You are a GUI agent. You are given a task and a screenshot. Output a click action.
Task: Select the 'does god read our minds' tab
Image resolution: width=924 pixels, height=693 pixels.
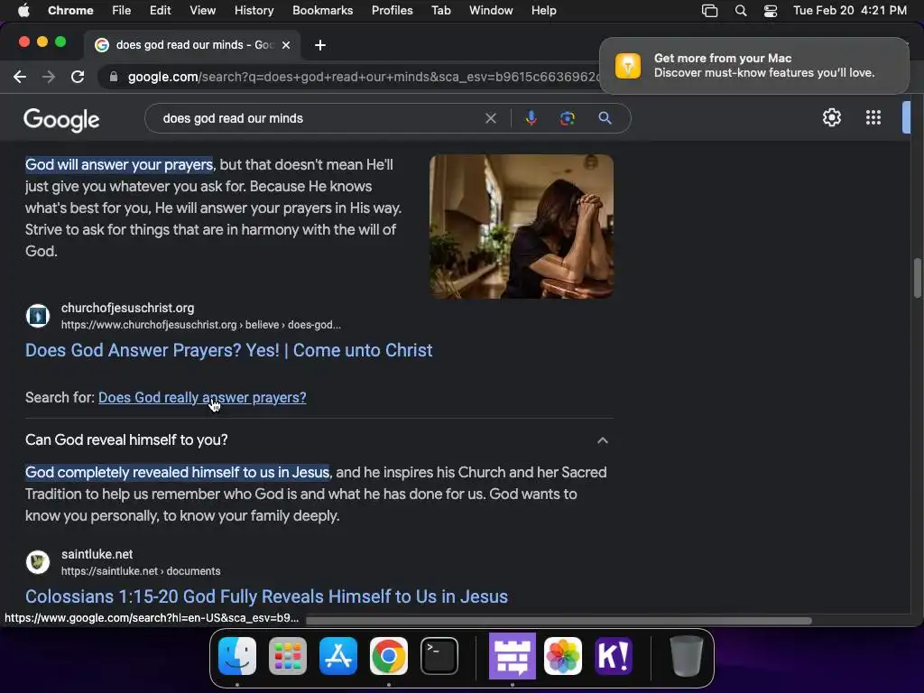coord(191,45)
